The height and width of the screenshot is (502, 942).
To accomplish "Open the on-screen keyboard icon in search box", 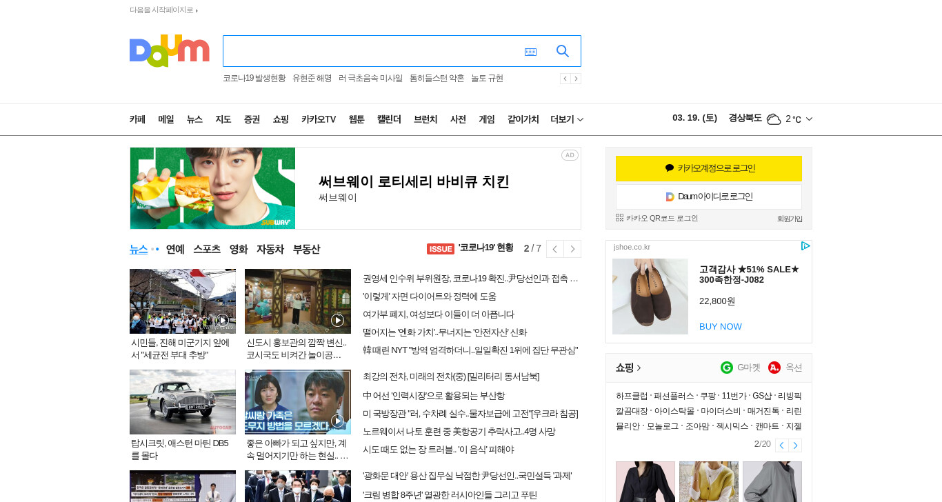I will coord(530,52).
